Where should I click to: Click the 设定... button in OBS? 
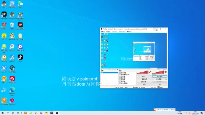pyautogui.click(x=144, y=76)
